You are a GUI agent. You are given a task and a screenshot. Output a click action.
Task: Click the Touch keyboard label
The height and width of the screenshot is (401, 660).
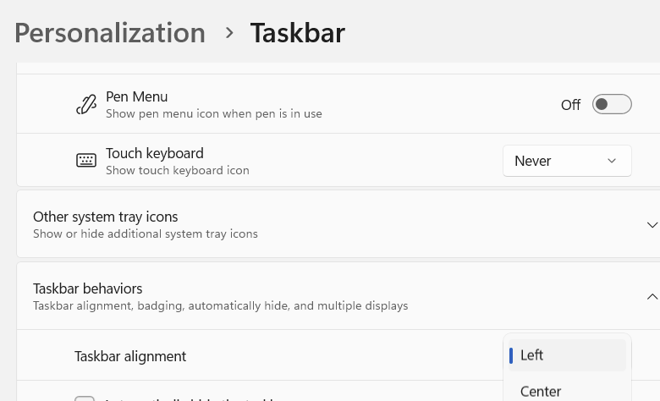pos(155,153)
